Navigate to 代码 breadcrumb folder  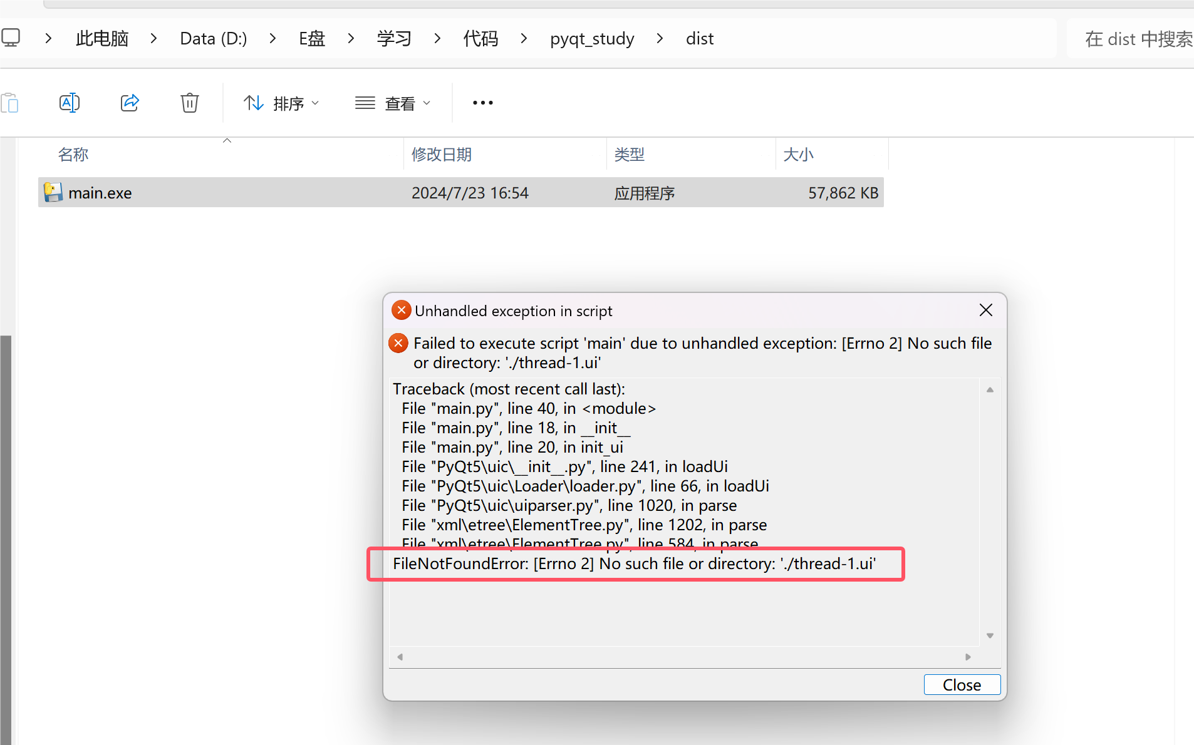pos(480,38)
